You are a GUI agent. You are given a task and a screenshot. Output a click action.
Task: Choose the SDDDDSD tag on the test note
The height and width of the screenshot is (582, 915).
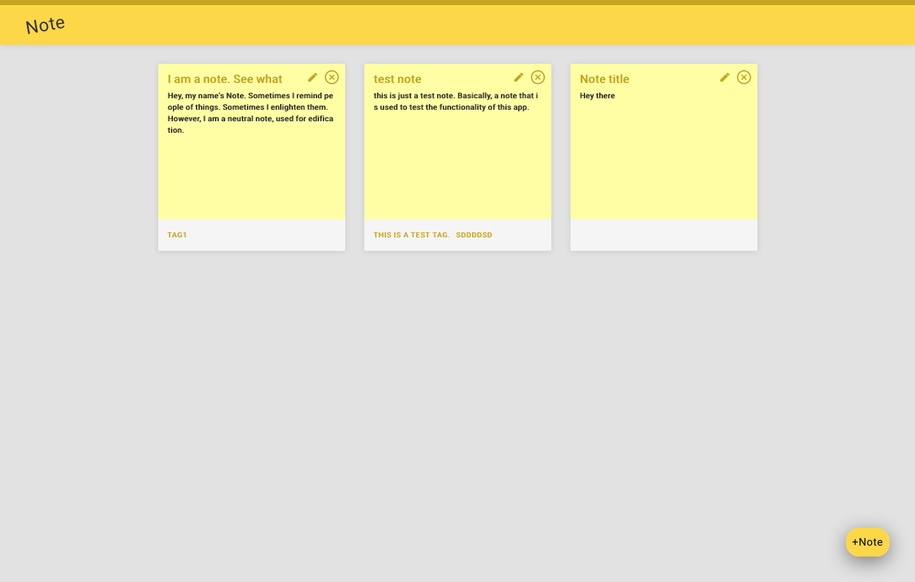474,235
